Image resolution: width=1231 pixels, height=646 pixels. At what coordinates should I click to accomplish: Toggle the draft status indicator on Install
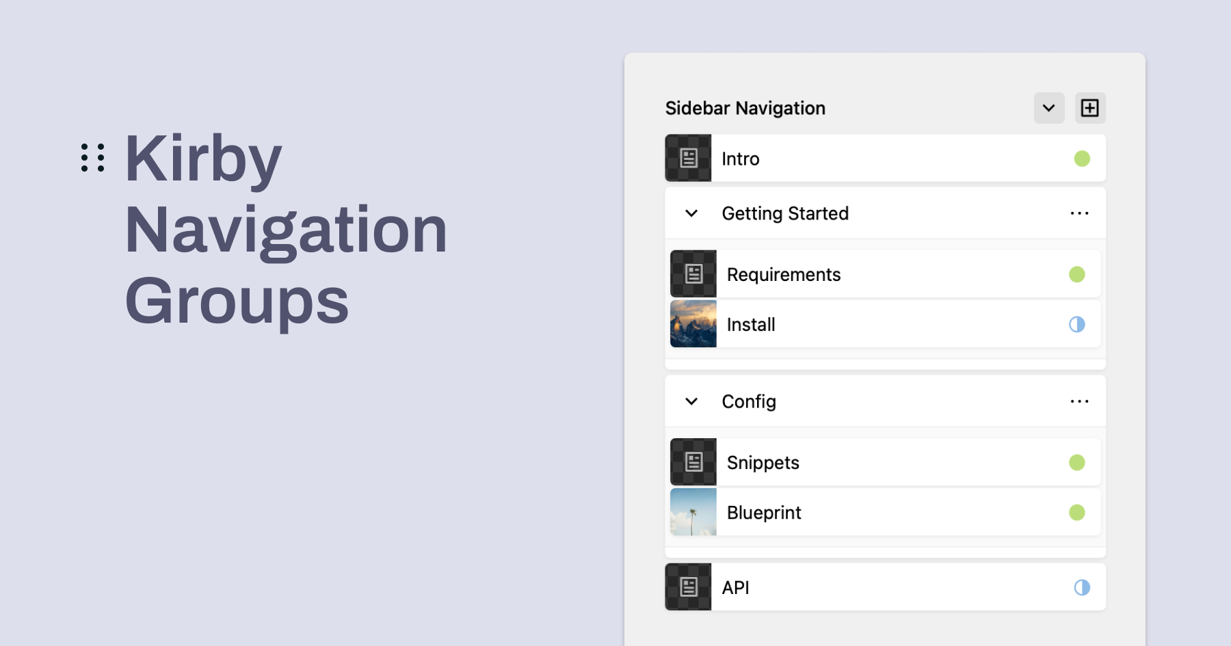click(1077, 324)
